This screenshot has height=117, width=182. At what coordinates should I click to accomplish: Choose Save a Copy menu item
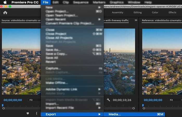pyautogui.click(x=72, y=54)
